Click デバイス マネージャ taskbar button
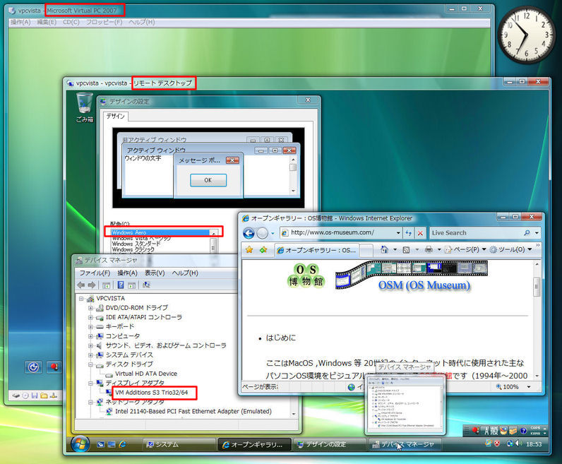The image size is (562, 464). [405, 445]
